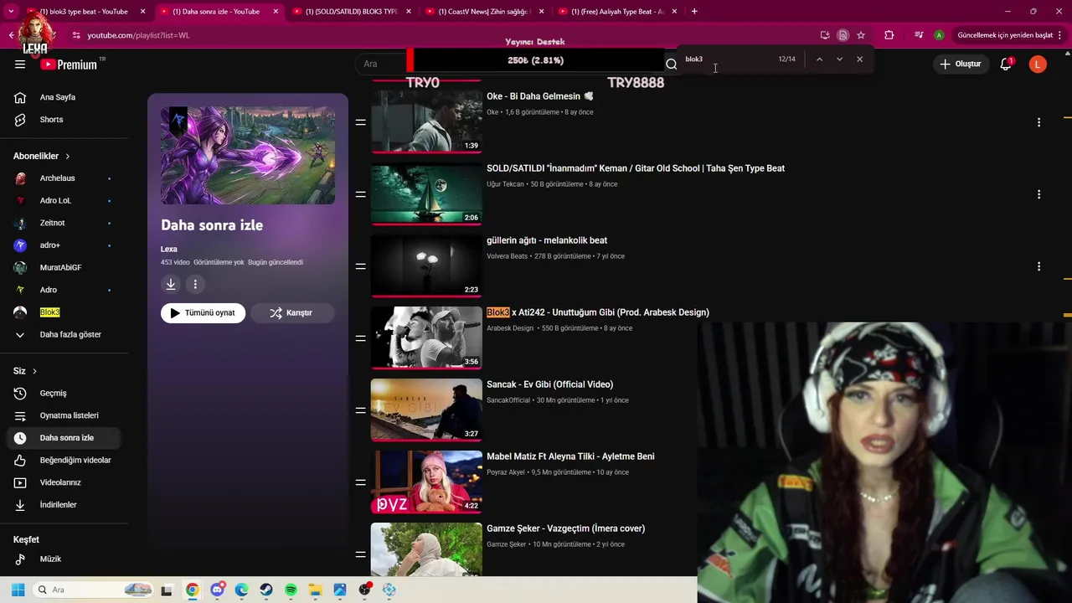Open Videolarınız in sidebar
This screenshot has height=603, width=1072.
(60, 482)
